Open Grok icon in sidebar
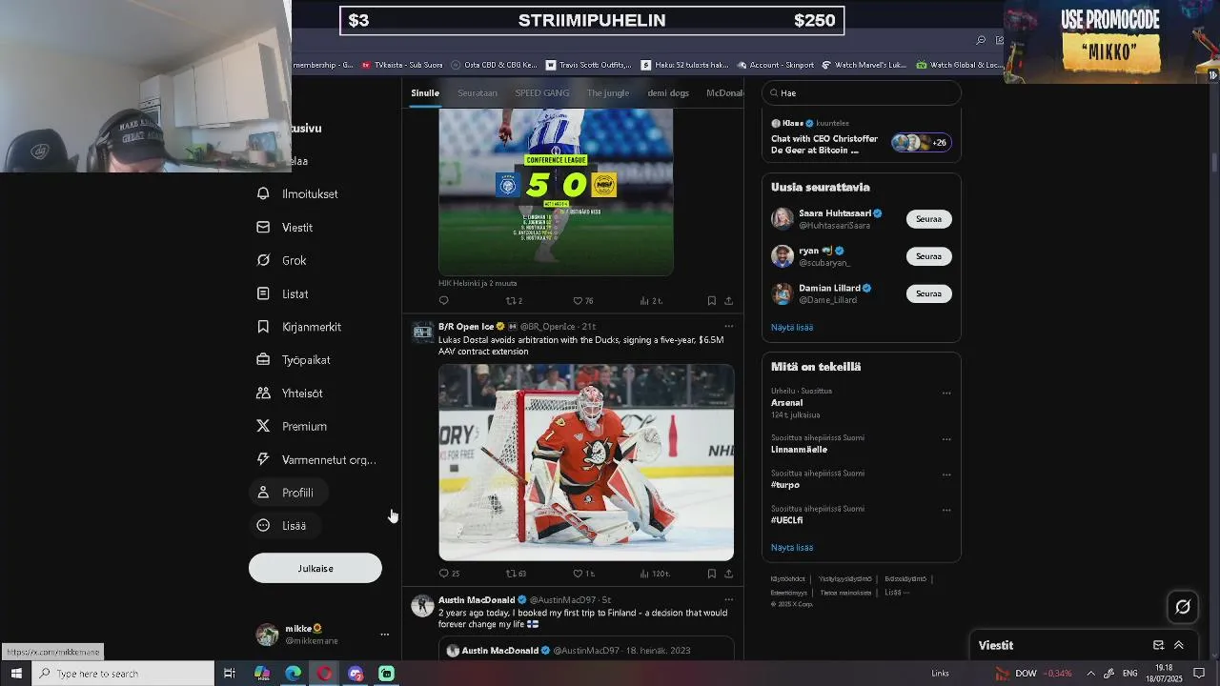The height and width of the screenshot is (686, 1220). 263,260
